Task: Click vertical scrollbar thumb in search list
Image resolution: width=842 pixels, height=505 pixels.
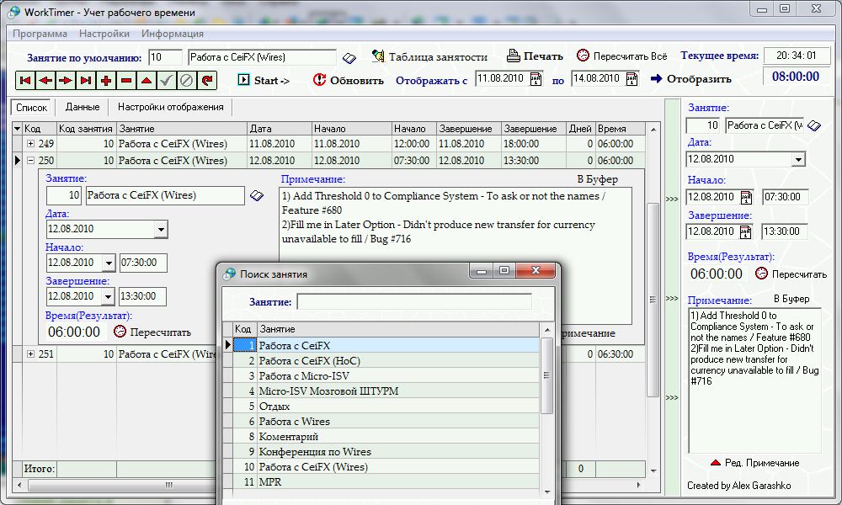Action: point(546,375)
